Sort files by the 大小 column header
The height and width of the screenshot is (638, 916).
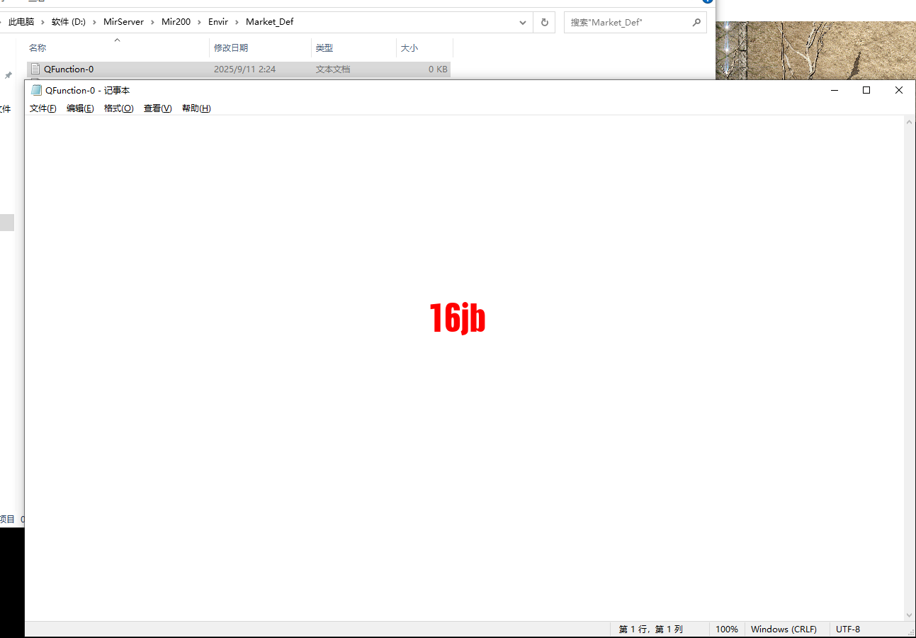409,47
